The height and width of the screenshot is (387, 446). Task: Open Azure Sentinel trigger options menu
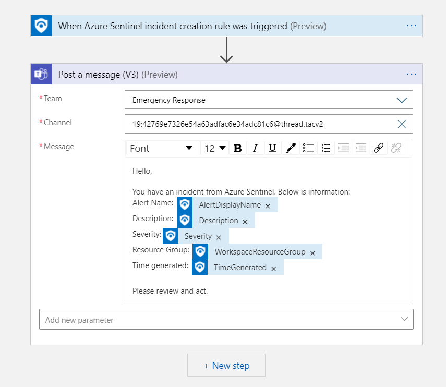411,26
